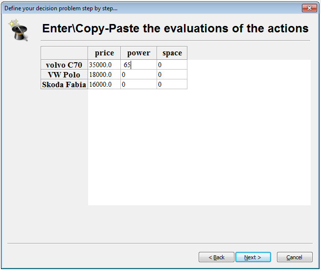Click the dialog title bar text
This screenshot has width=321, height=271.
pos(61,8)
